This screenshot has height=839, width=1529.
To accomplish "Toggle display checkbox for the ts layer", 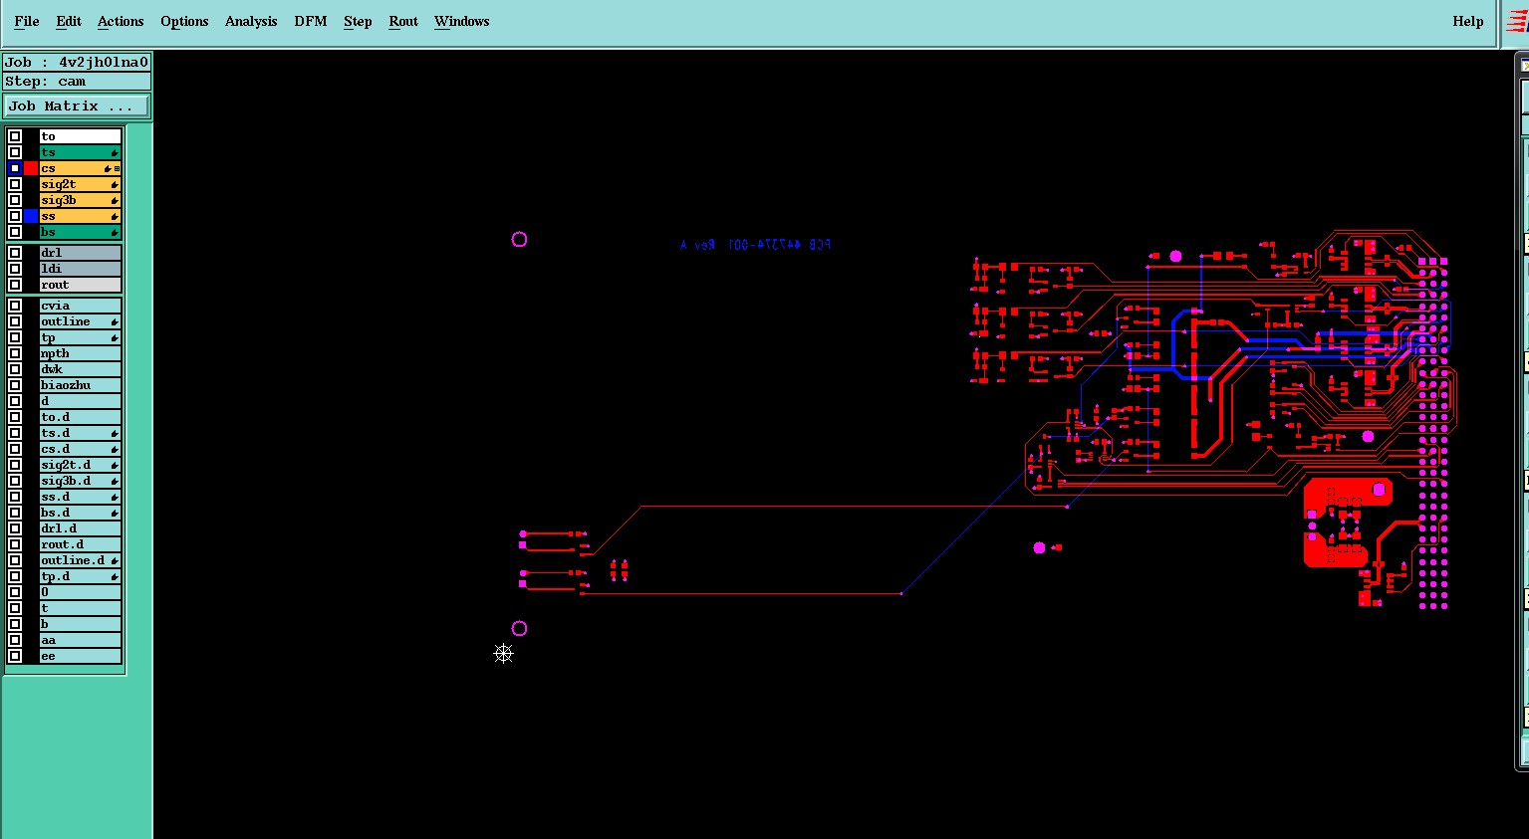I will 15,152.
